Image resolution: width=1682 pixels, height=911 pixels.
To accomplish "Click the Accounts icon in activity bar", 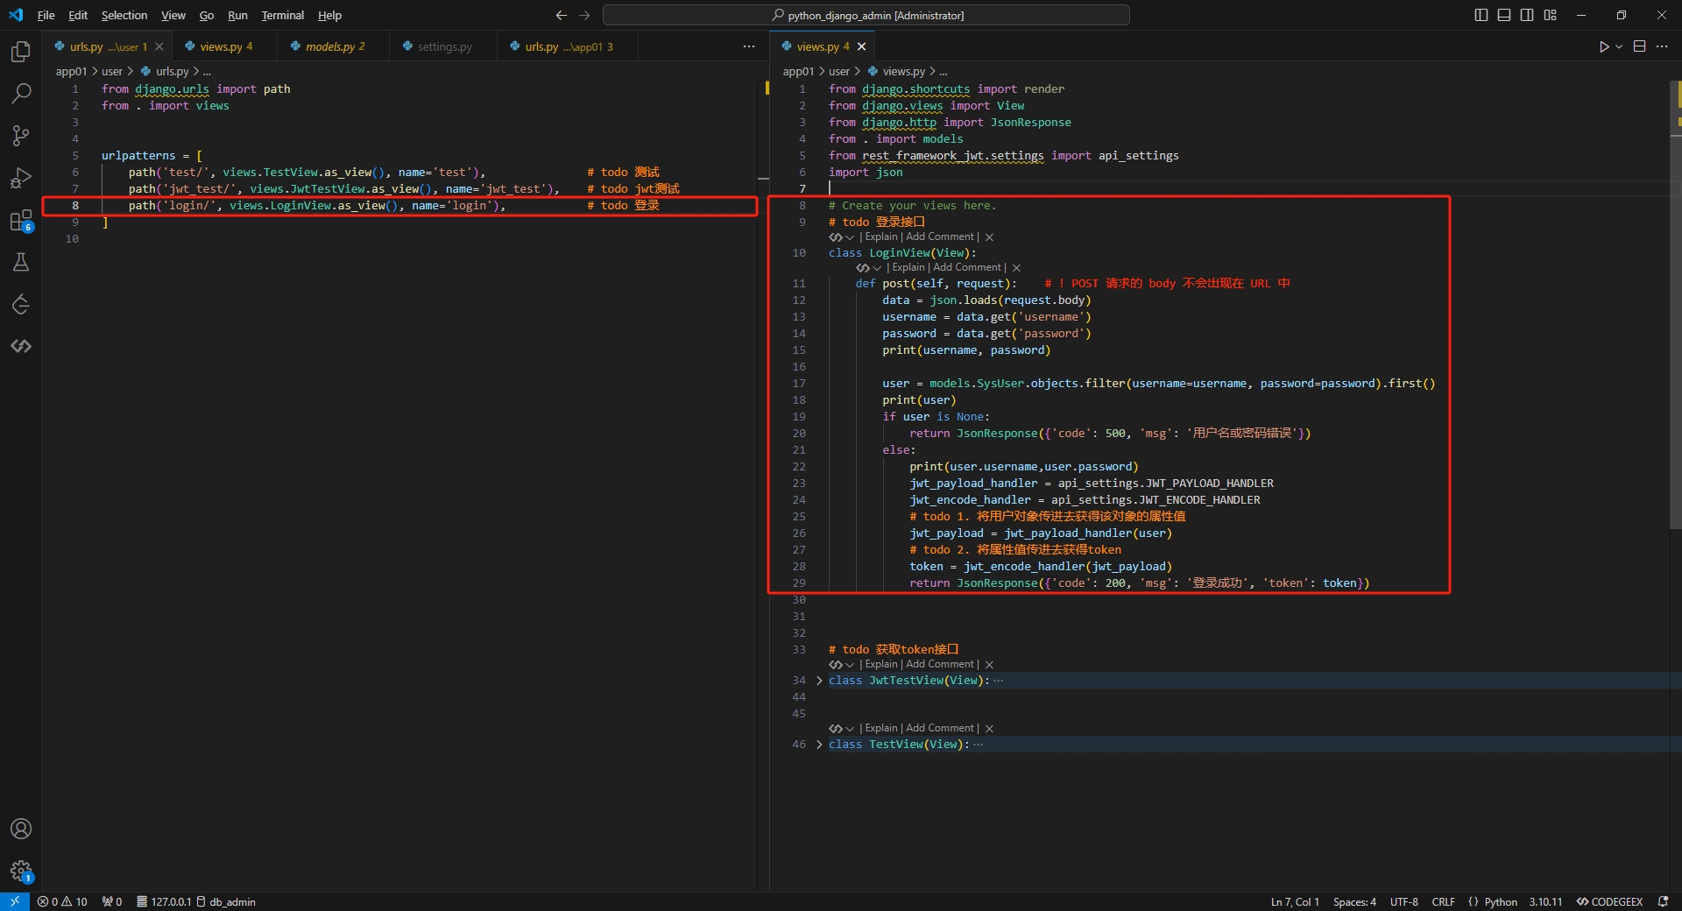I will (x=21, y=829).
